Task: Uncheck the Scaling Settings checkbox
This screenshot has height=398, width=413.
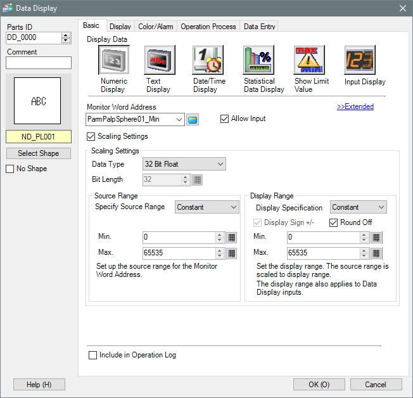Action: (91, 136)
